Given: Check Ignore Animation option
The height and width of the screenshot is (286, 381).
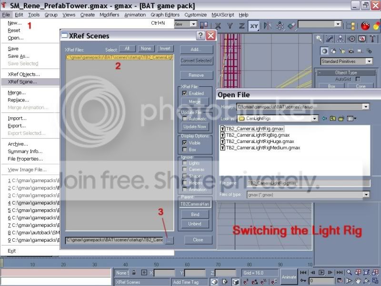Looking at the screenshot, I should (x=185, y=189).
